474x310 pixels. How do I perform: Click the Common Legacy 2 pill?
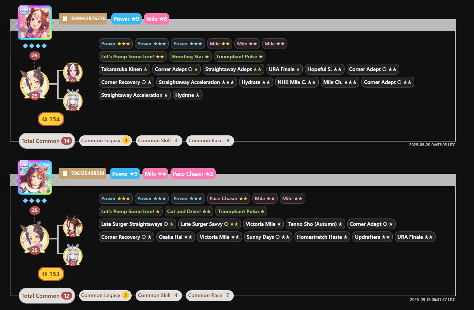(x=105, y=295)
